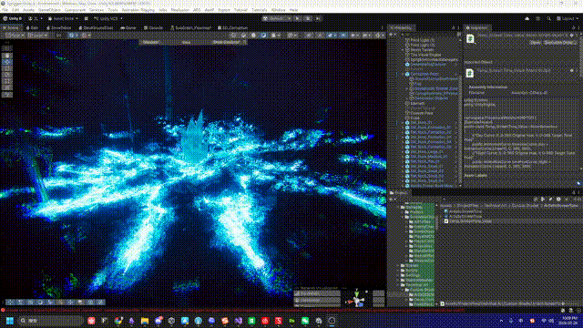Click the Windows taskbar search box
Viewport: 583px width, 328px height.
pos(51,321)
